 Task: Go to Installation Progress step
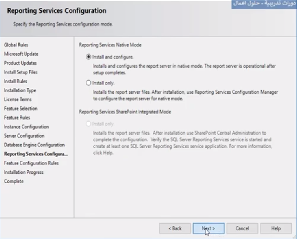[x=24, y=172]
